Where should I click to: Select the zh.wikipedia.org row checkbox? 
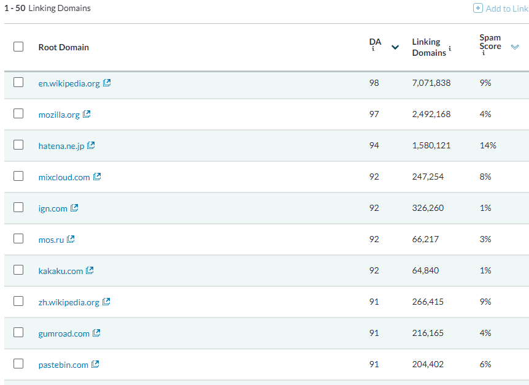[18, 302]
